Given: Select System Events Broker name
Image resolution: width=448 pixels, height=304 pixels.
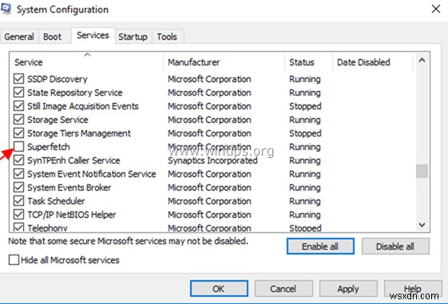Looking at the screenshot, I should pyautogui.click(x=69, y=188).
